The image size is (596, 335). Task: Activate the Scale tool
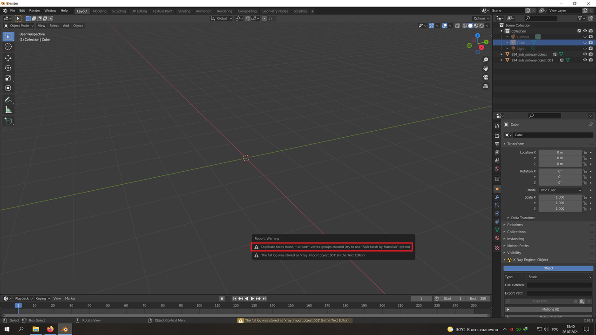pyautogui.click(x=8, y=78)
